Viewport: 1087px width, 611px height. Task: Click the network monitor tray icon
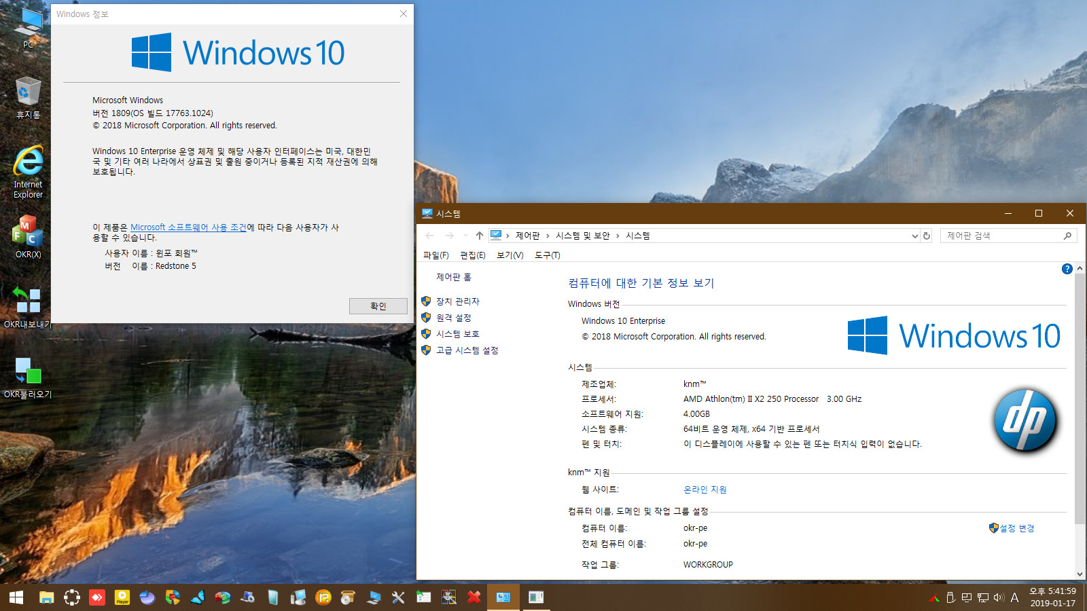[982, 597]
